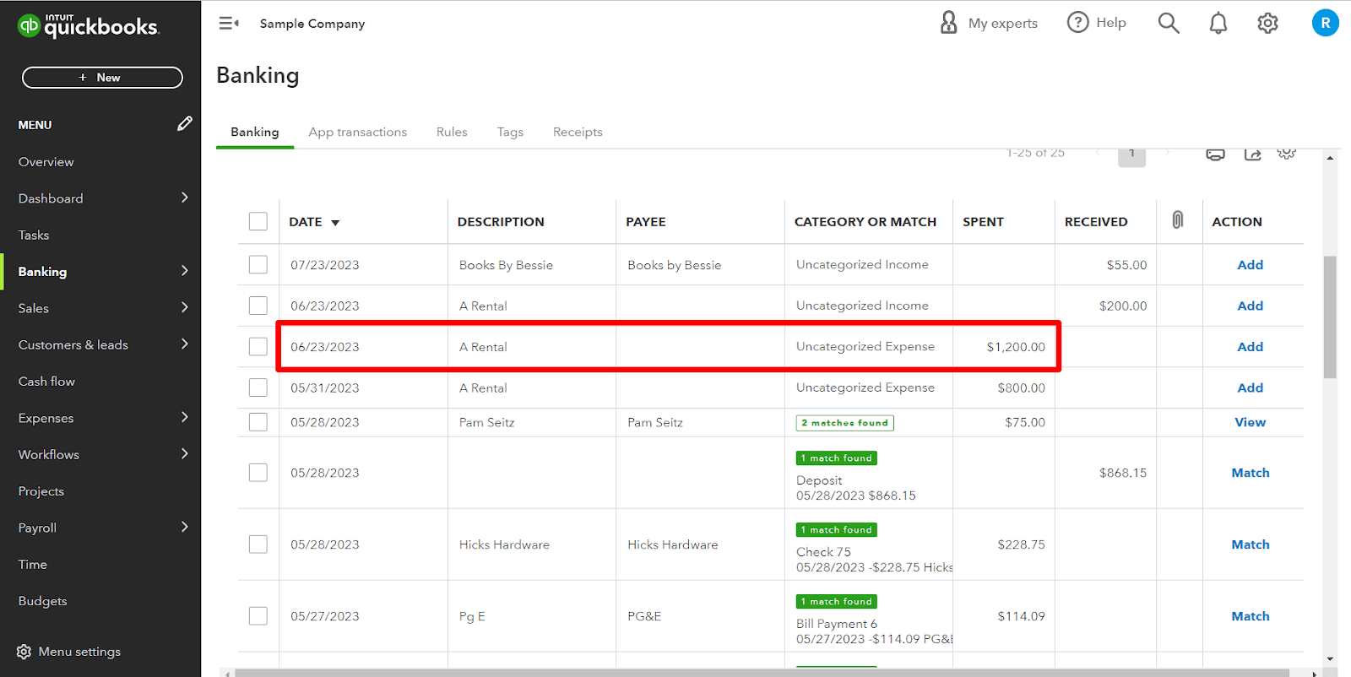Click Uncategorized Income on Books By Bessie row
The image size is (1351, 677).
[x=862, y=264]
